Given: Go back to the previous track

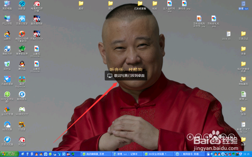Looking at the screenshot, I should [198, 137].
